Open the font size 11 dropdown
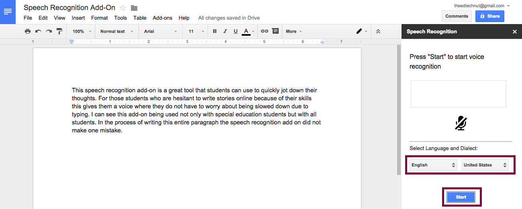522x209 pixels. pos(196,31)
